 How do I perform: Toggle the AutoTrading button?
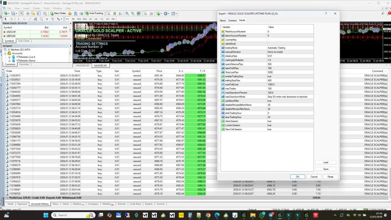(x=94, y=13)
